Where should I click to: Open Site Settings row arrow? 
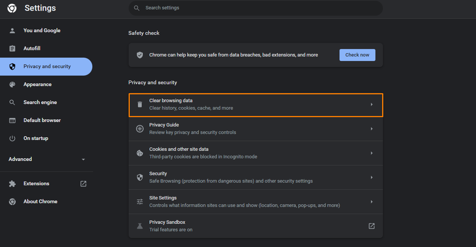coord(372,202)
